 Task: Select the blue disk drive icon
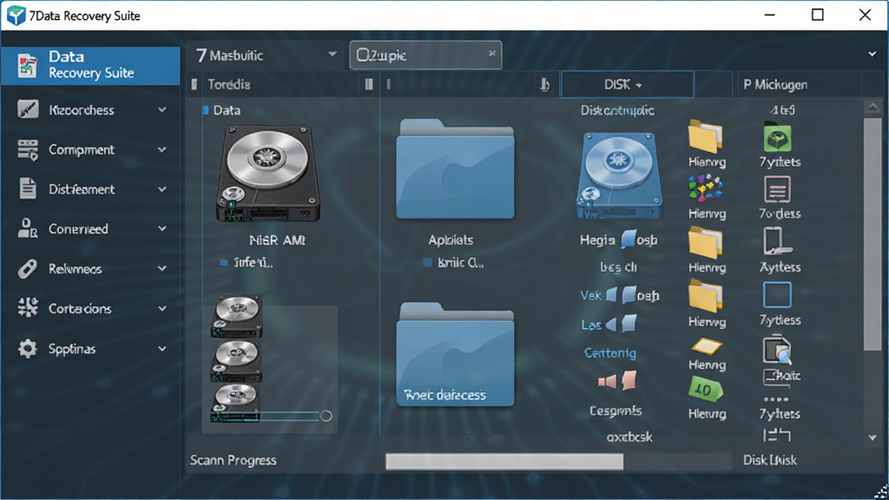tap(619, 175)
